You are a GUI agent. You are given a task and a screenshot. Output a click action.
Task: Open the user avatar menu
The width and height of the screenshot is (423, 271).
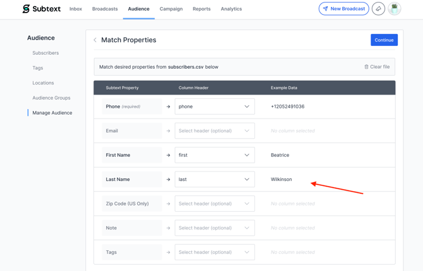395,9
